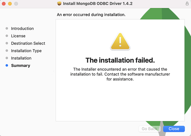Click the yellow warning triangle icon
The image size is (191, 136).
(x=120, y=42)
